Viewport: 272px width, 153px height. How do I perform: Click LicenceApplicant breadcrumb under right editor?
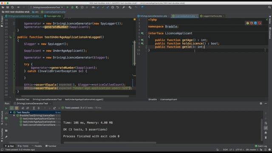tap(168, 99)
